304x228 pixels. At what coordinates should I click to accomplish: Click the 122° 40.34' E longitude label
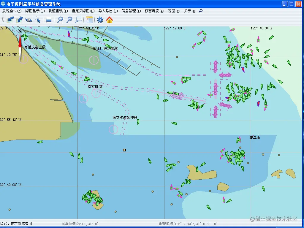[x=261, y=28]
